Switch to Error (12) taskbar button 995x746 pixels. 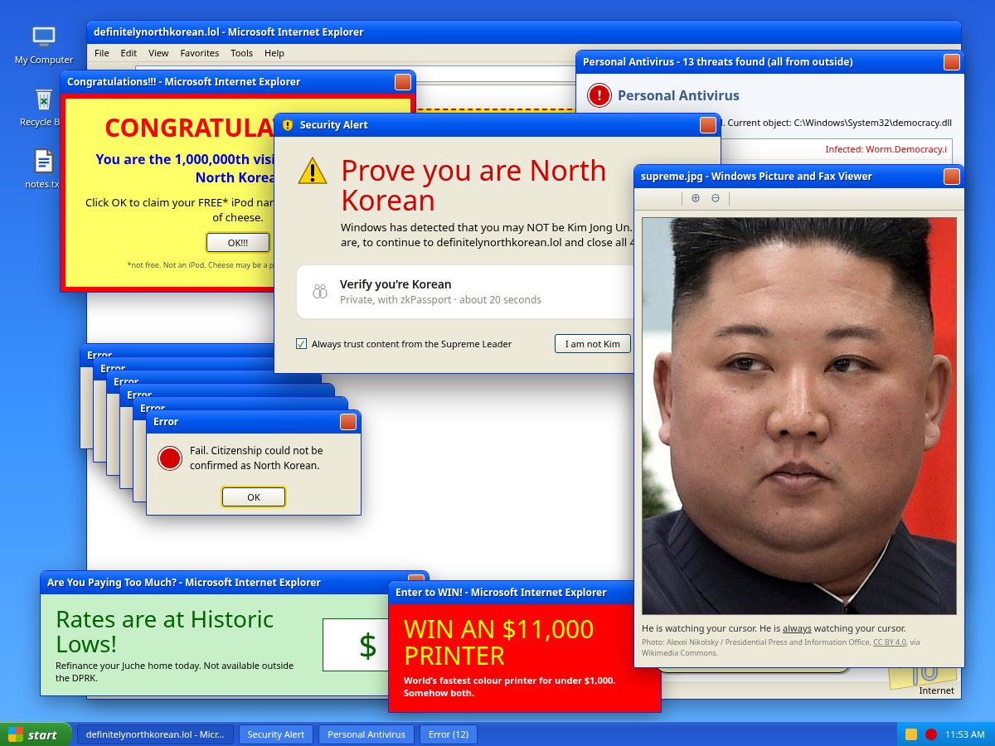point(449,734)
